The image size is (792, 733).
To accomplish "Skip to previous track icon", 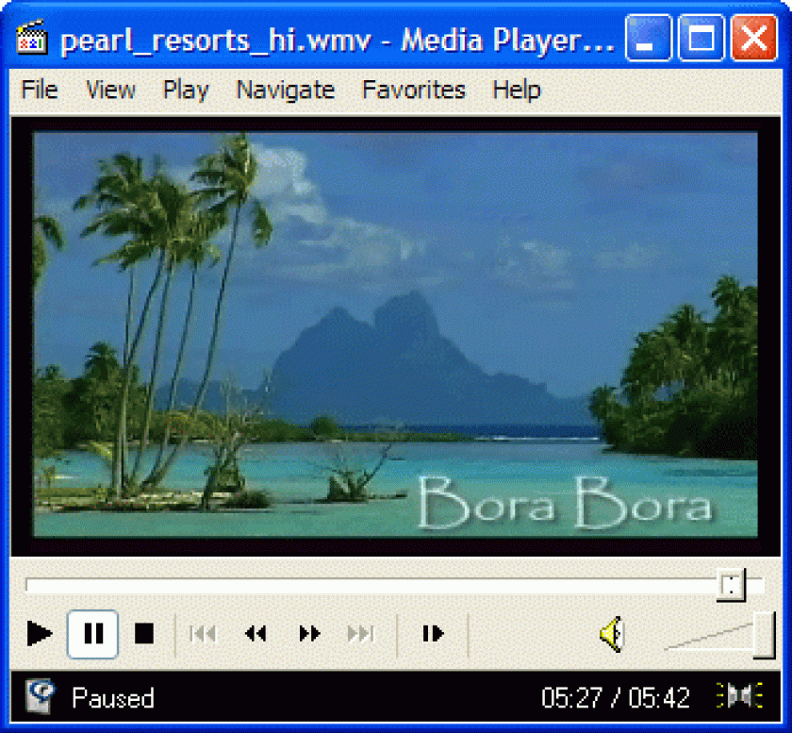I will click(203, 633).
